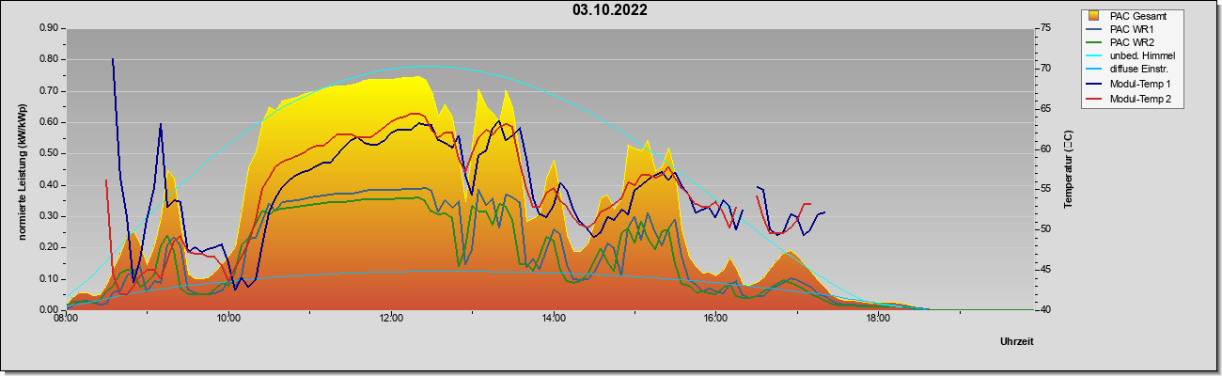The image size is (1222, 376).
Task: Click the 70 temperature axis value
Action: pyautogui.click(x=1046, y=69)
